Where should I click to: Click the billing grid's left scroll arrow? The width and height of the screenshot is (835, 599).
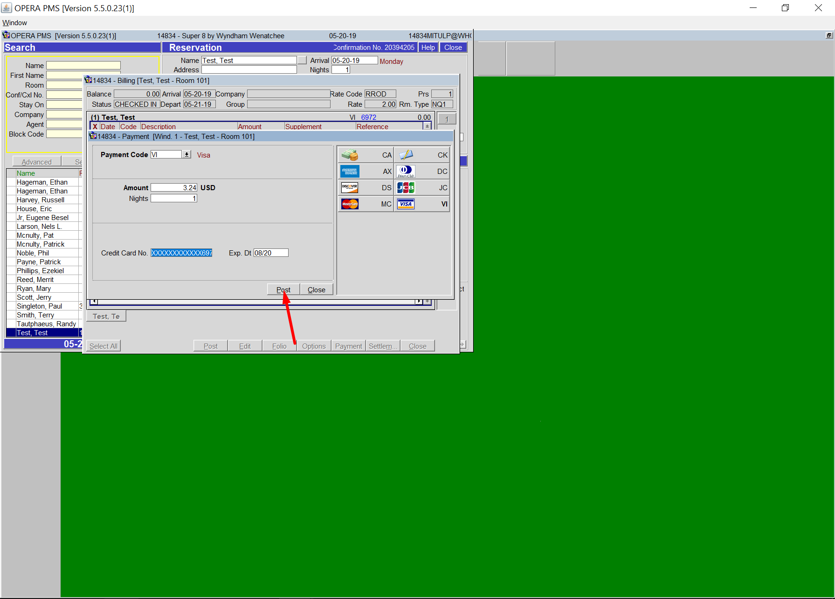coord(94,302)
